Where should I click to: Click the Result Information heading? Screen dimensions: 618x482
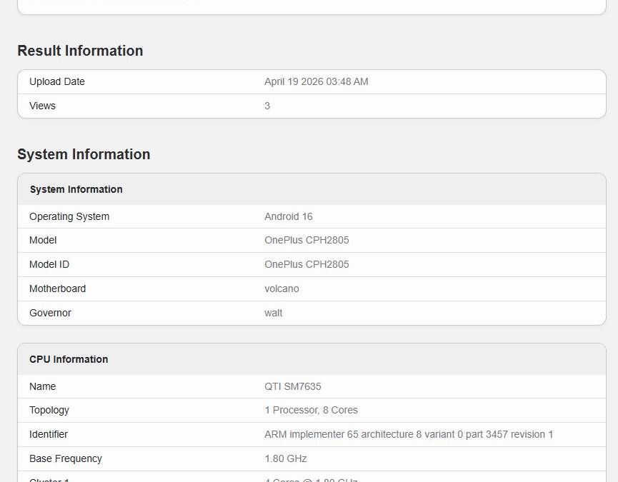(x=80, y=51)
